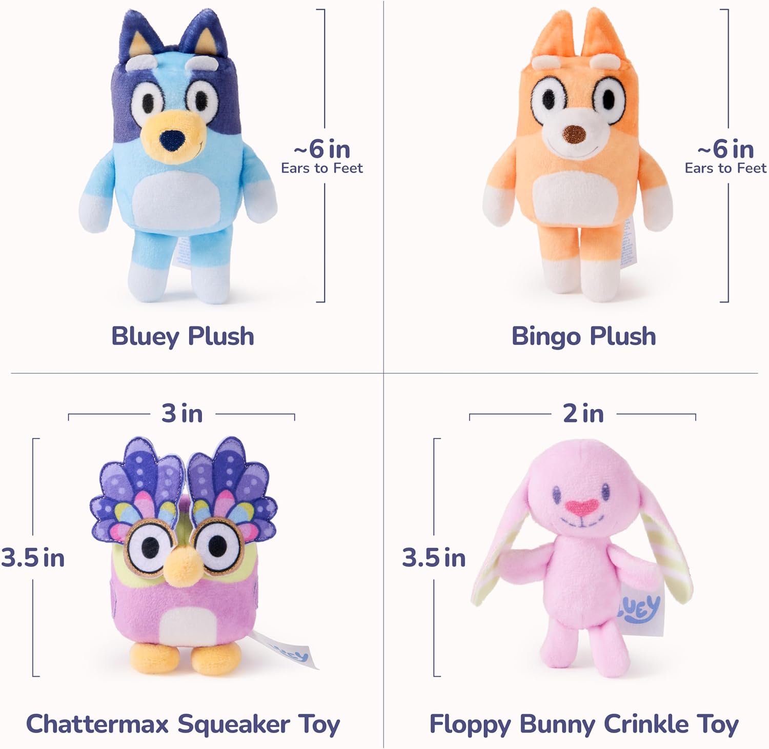Click the "Bluey Plush" label
This screenshot has width=769, height=749.
183,337
